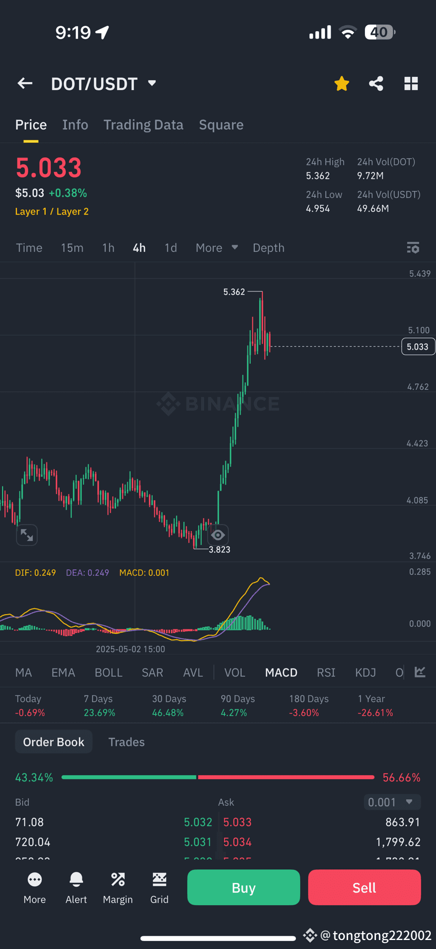Select the 1d chart interval

coord(171,248)
